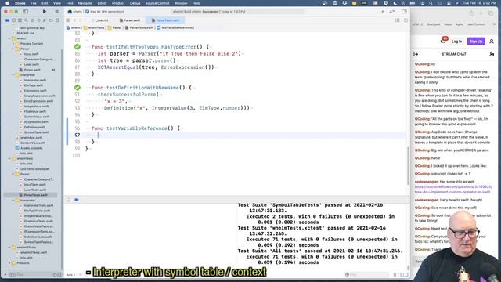Click the browser share icon

click(x=471, y=13)
